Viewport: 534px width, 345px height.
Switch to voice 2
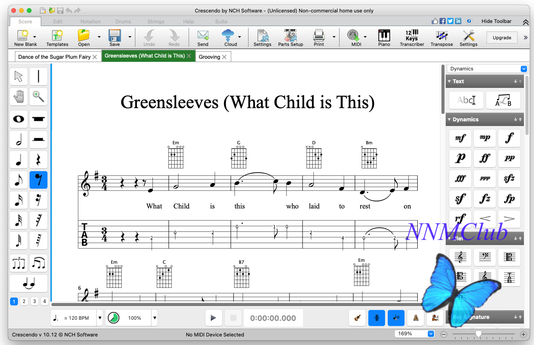click(x=24, y=301)
